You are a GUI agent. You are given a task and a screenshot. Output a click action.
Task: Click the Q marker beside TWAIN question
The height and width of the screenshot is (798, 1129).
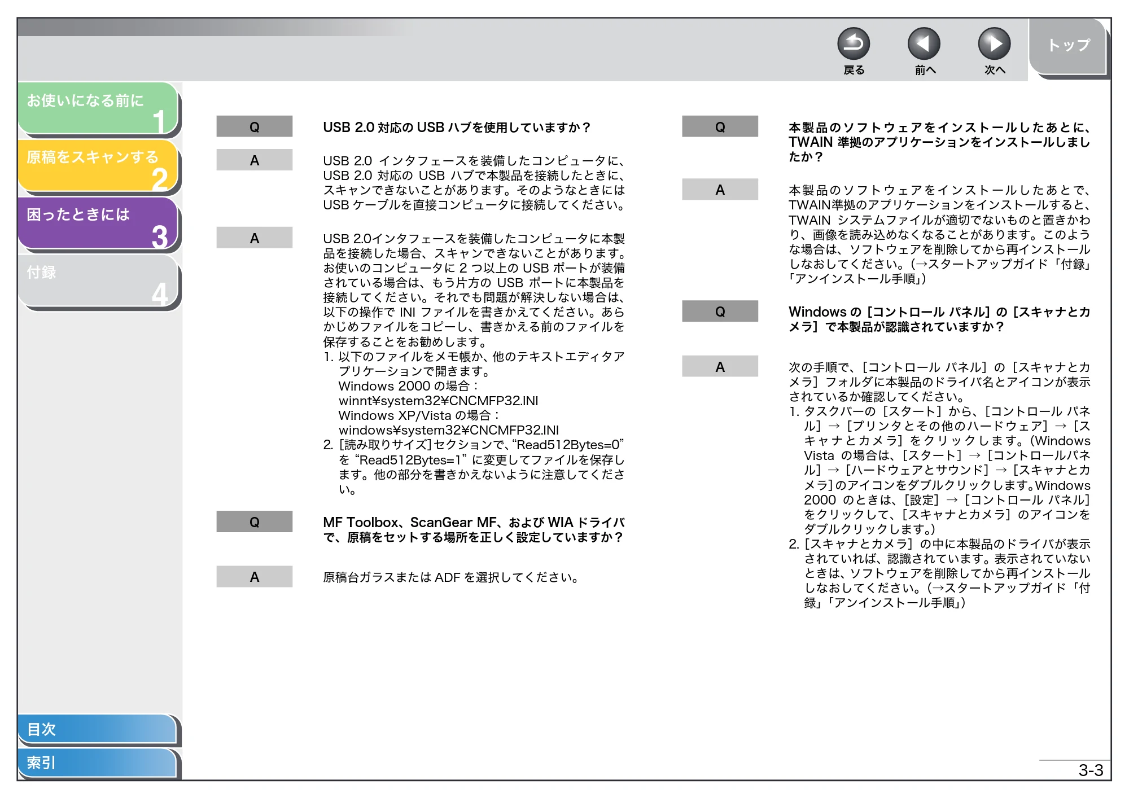720,126
